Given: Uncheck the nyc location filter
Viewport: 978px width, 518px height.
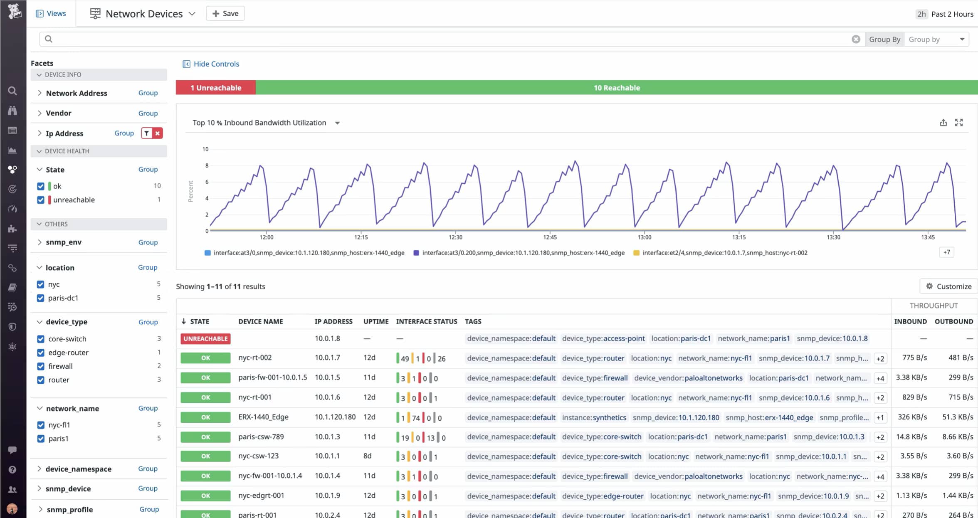Looking at the screenshot, I should 40,284.
